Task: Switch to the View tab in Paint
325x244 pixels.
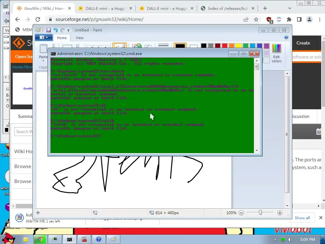Action: [79, 38]
